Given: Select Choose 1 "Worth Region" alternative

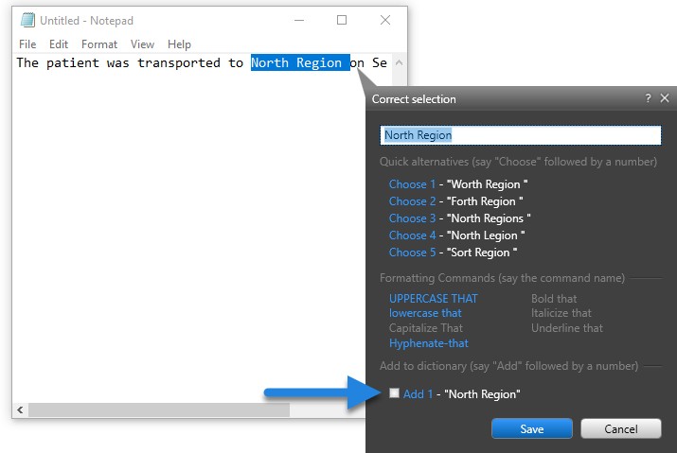Looking at the screenshot, I should (412, 184).
